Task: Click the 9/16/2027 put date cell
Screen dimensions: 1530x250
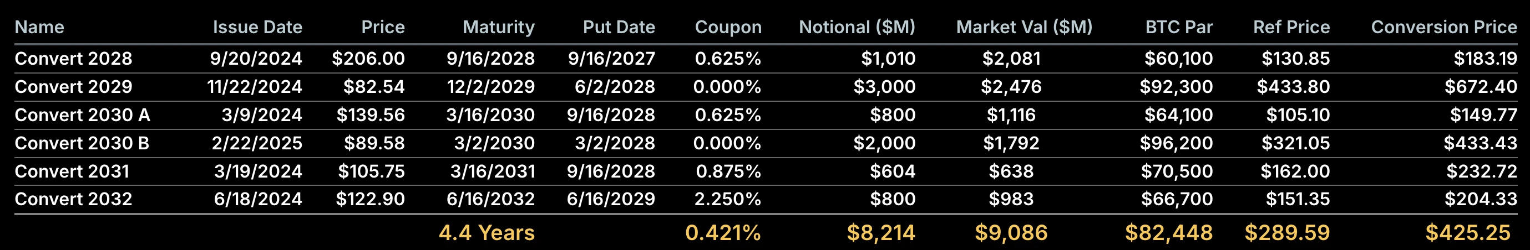Action: (x=611, y=59)
